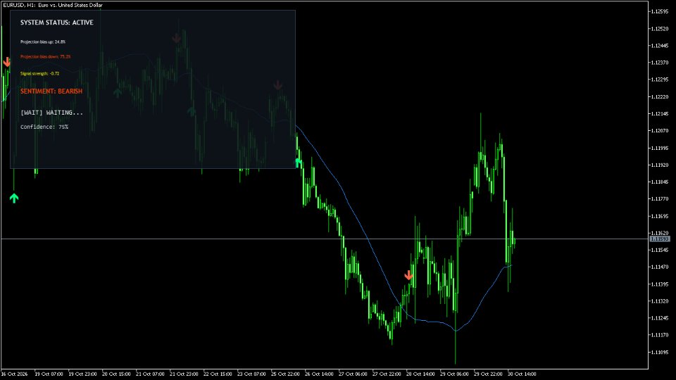Screen dimensions: 676x380
Task: Click the 21 Oct 07:00 time label
Action: 150,374
